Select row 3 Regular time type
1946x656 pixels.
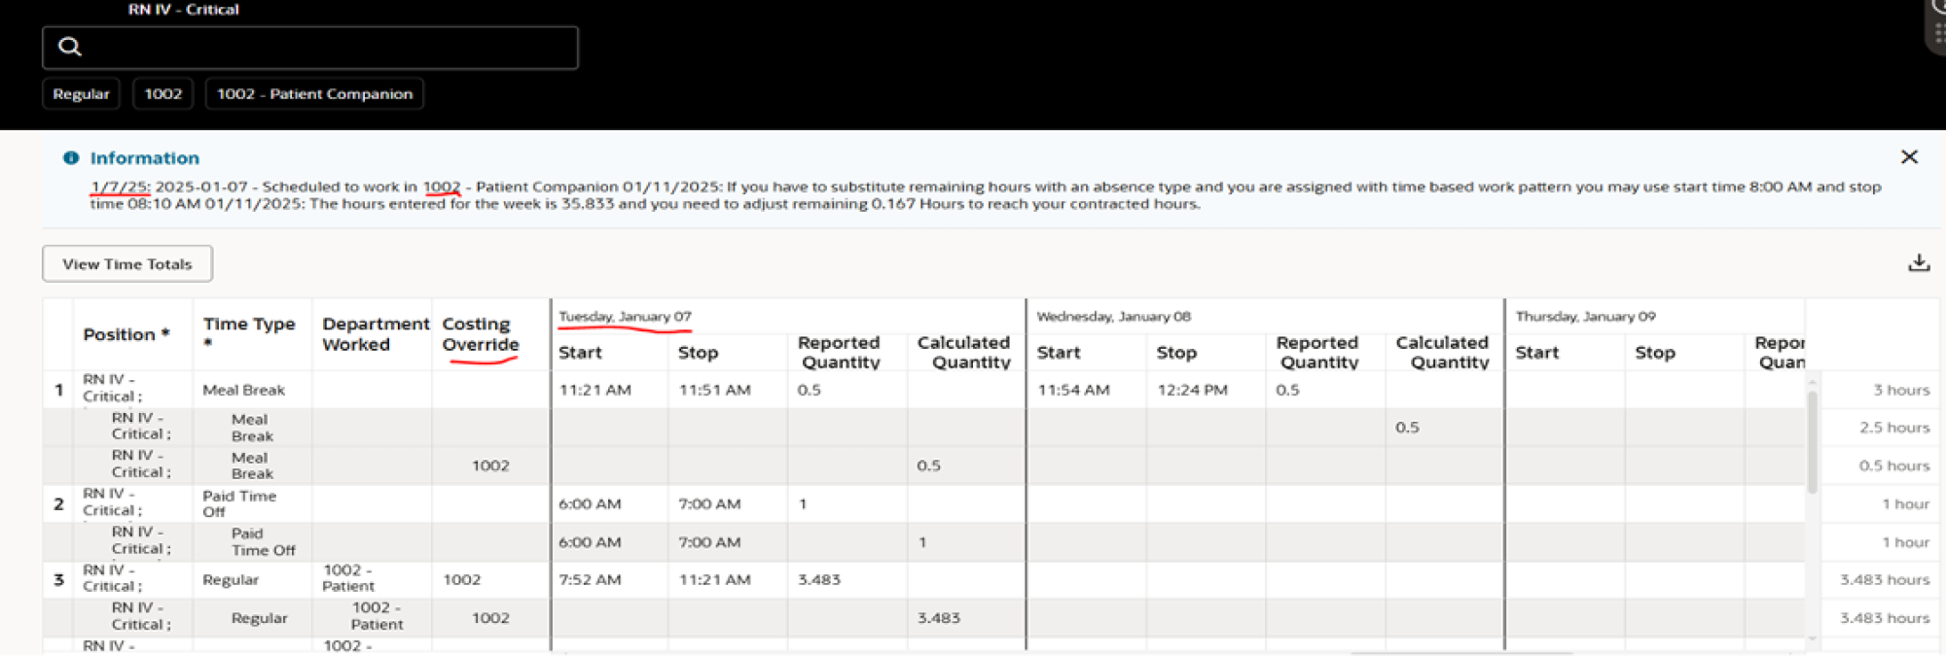point(231,579)
